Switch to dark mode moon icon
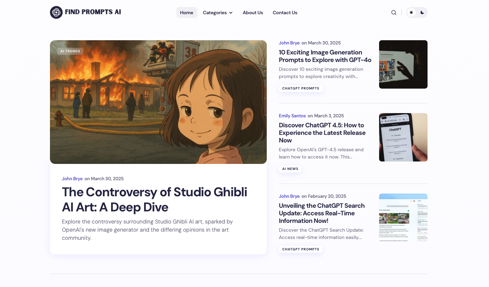Image resolution: width=489 pixels, height=287 pixels. (422, 12)
